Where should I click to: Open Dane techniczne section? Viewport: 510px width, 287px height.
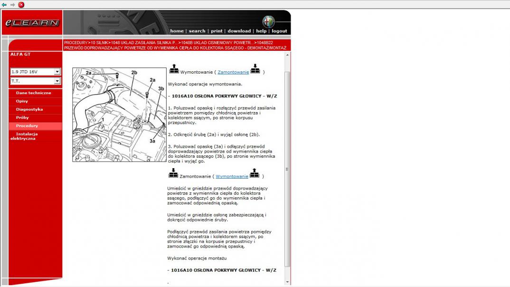[34, 93]
